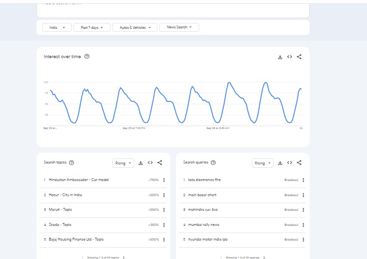367x259 pixels.
Task: Click the +750% value for Hindustan Ambassador
Action: coord(154,180)
